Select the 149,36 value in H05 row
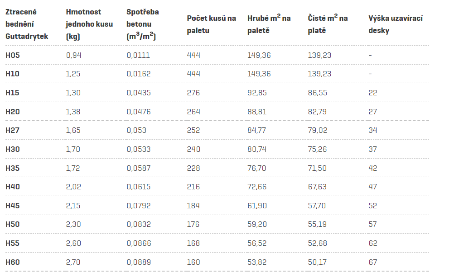Viewport: 449px width, 277px height. click(259, 55)
